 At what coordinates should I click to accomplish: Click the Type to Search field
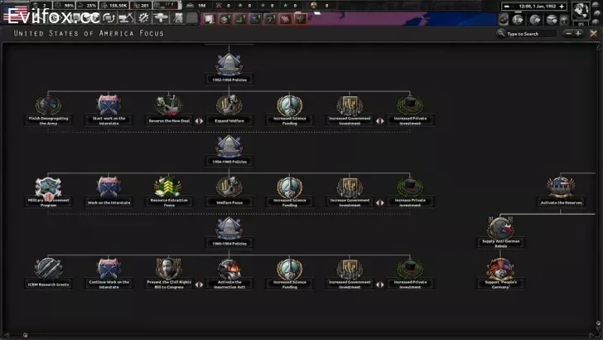pos(530,34)
